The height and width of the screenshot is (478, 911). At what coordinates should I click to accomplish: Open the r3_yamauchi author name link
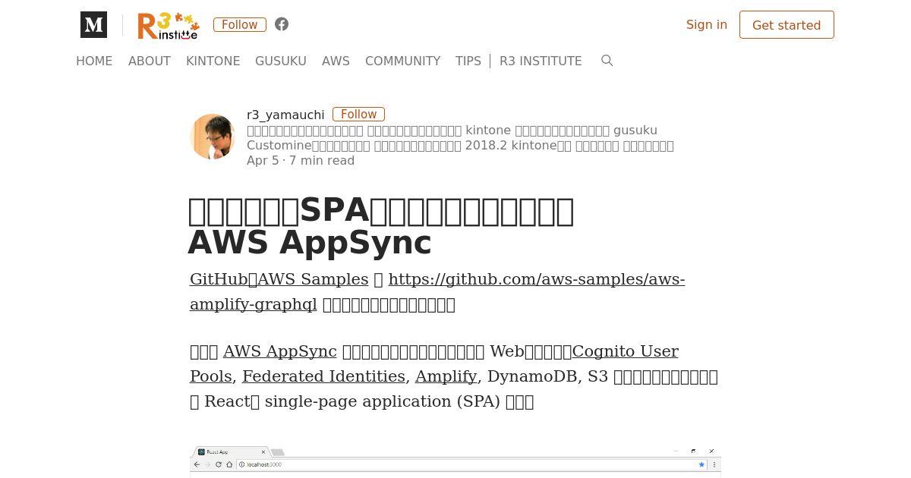285,115
